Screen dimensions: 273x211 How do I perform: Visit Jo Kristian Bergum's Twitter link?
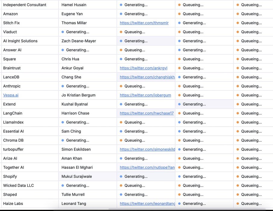[x=145, y=95]
